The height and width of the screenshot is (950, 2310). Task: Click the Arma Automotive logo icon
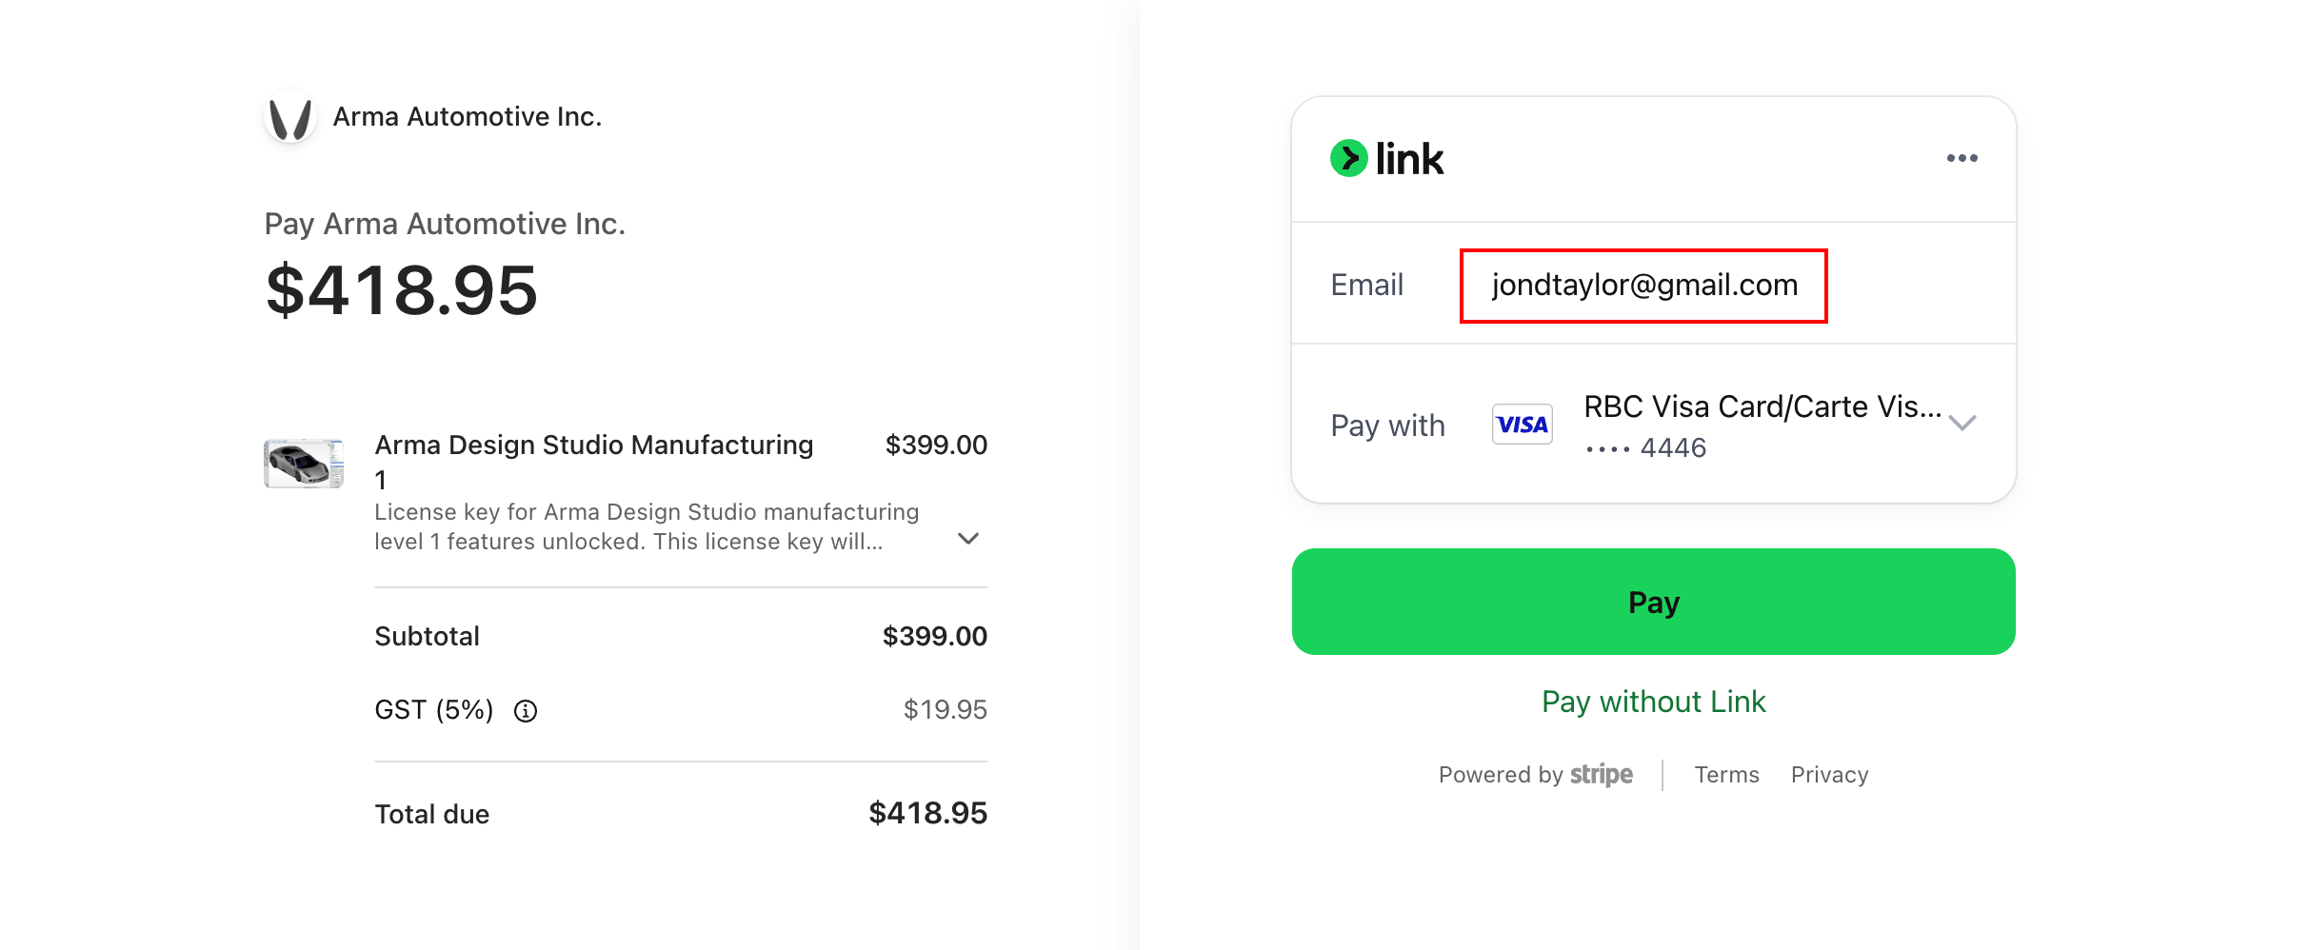tap(290, 118)
